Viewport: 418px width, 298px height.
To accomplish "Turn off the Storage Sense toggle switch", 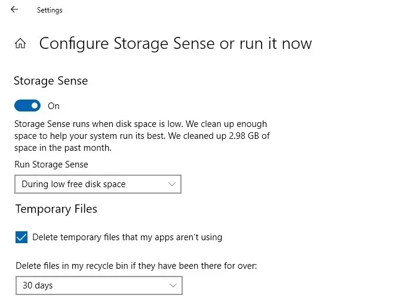I will (27, 106).
